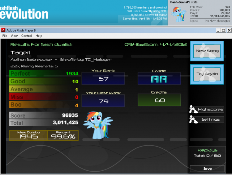Click the 328 users currently using FFR text
This screenshot has height=175, width=232.
pos(147,11)
